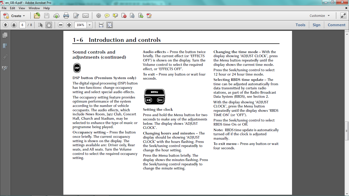Add a sticky note comment

click(x=107, y=16)
